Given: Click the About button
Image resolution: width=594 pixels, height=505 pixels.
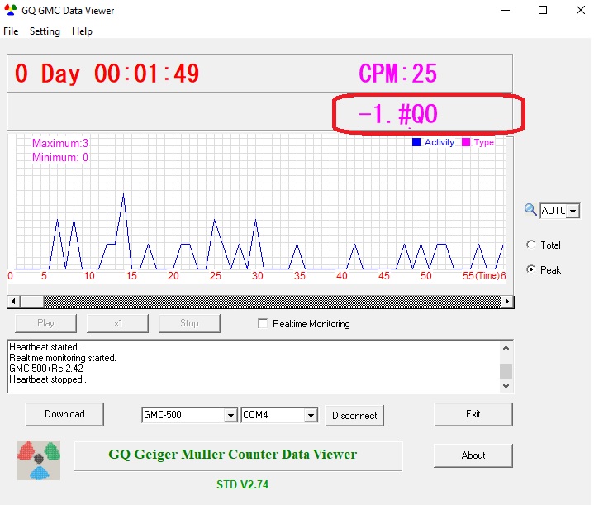Looking at the screenshot, I should (473, 455).
